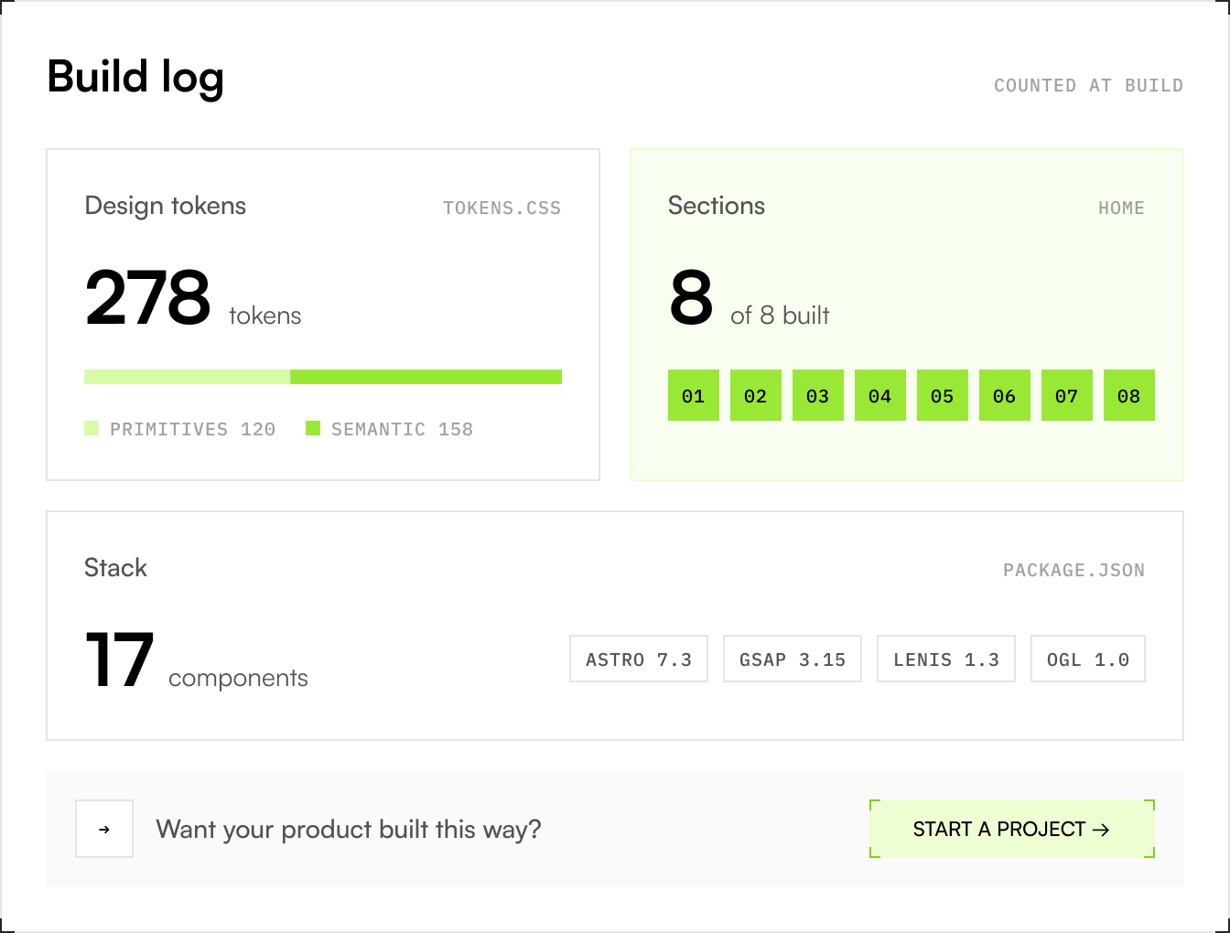Select section tile 03
Viewport: 1230px width, 933px height.
[818, 395]
